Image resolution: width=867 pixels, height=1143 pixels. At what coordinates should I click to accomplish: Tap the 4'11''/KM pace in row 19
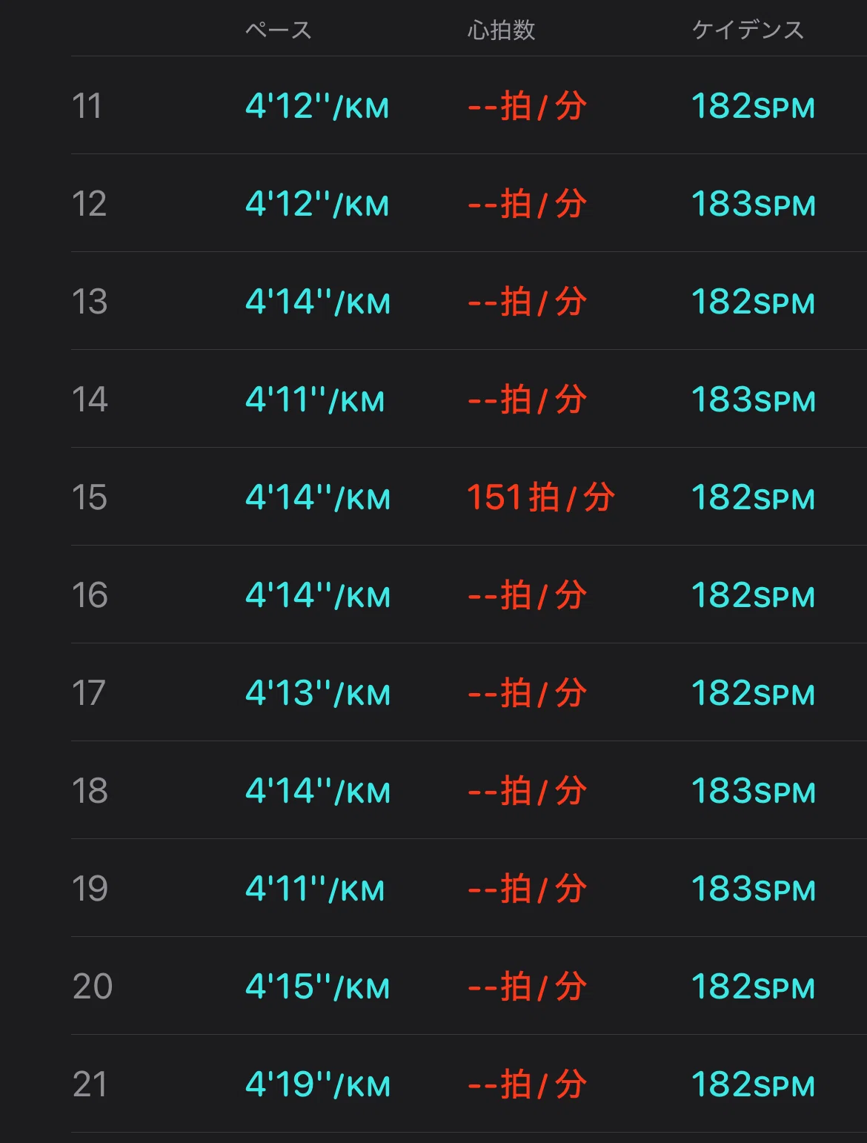click(316, 889)
